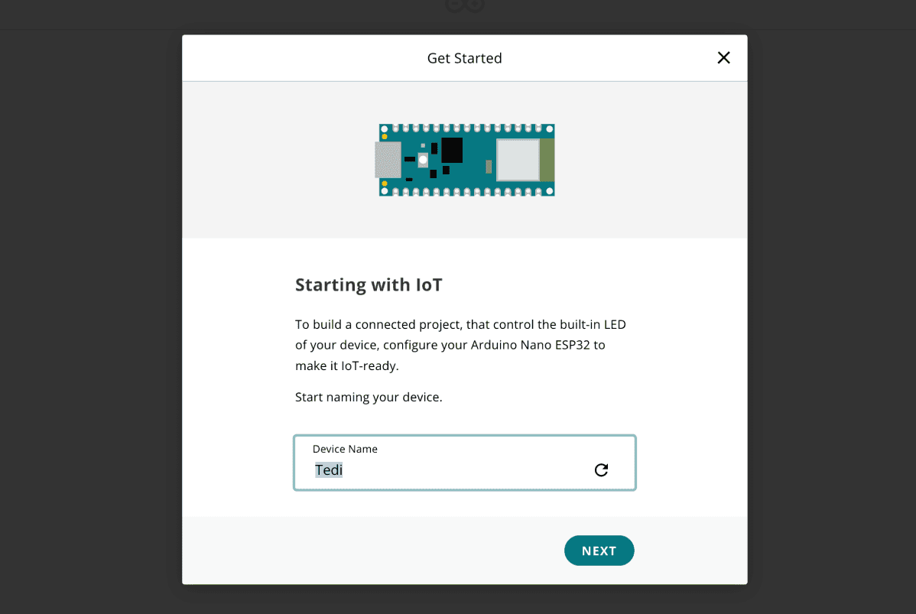The width and height of the screenshot is (916, 614).
Task: Click the top-left yellow pad on board
Action: click(385, 137)
